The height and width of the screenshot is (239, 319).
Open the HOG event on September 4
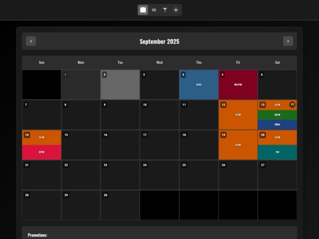click(x=198, y=85)
